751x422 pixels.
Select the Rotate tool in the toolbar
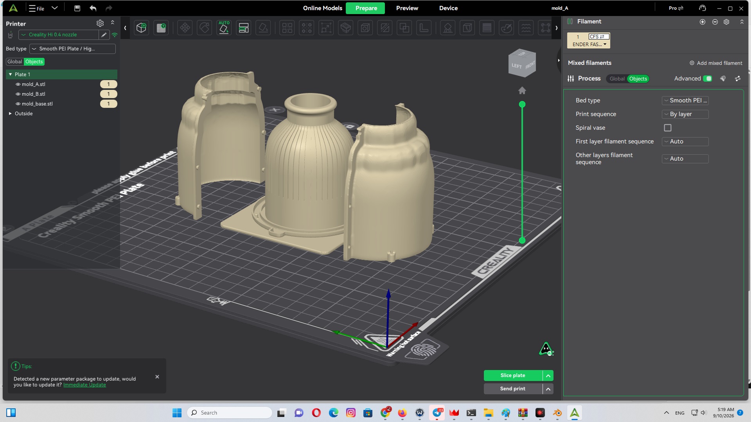[205, 28]
